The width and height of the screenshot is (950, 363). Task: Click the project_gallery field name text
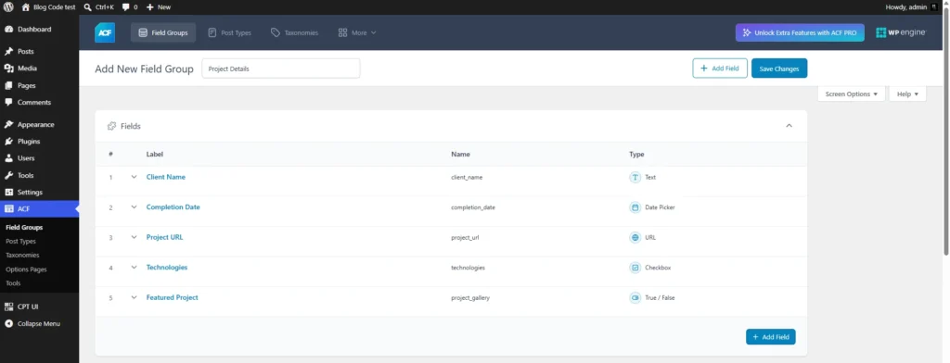[470, 298]
